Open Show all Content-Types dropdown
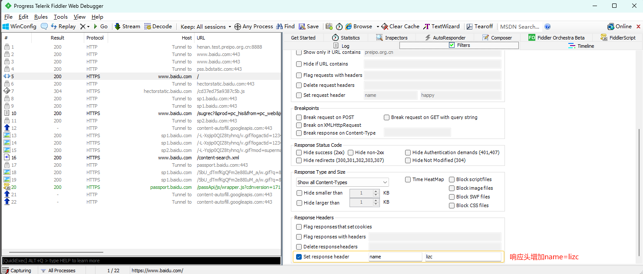This screenshot has height=274, width=643. (x=343, y=182)
